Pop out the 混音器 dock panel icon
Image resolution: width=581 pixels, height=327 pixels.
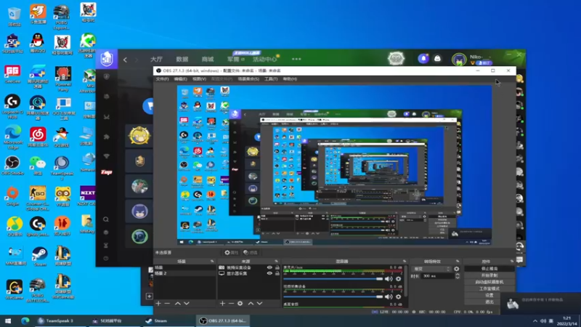click(405, 262)
